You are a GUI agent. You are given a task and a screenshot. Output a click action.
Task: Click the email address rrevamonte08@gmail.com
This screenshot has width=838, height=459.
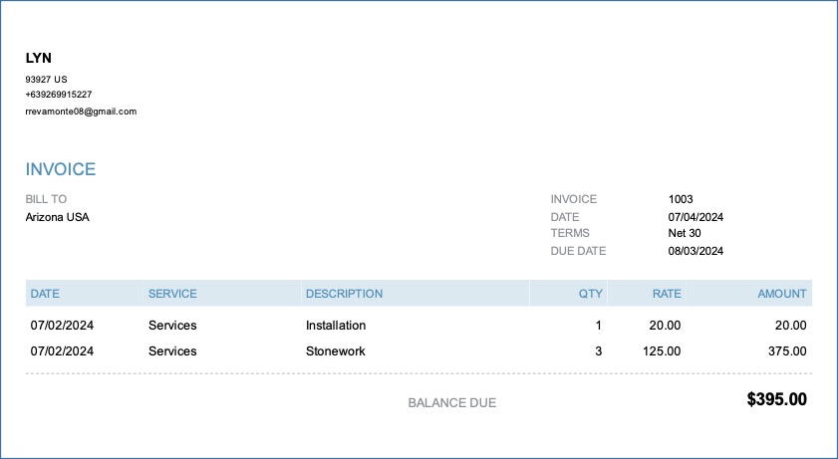click(x=81, y=112)
